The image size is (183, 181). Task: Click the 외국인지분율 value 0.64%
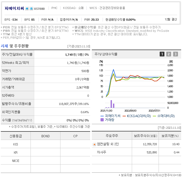[x=85, y=112]
